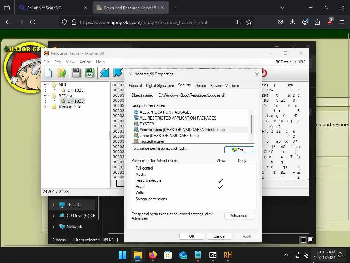
Task: Click the Save As floppy icon
Action: (x=90, y=73)
